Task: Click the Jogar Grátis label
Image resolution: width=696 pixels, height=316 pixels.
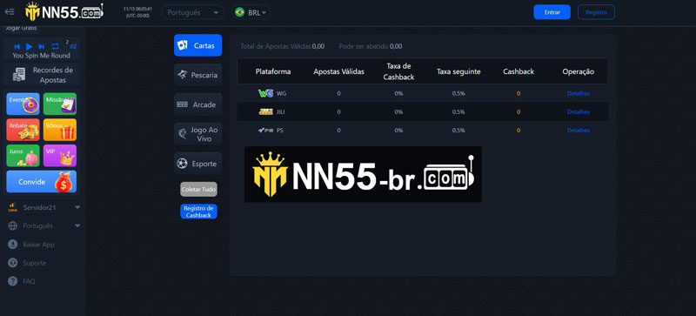Action: click(21, 28)
